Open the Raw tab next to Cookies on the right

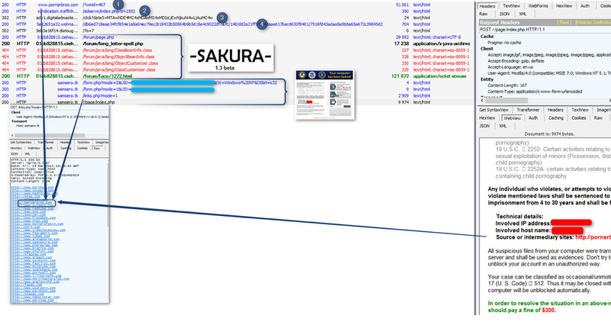coord(598,118)
